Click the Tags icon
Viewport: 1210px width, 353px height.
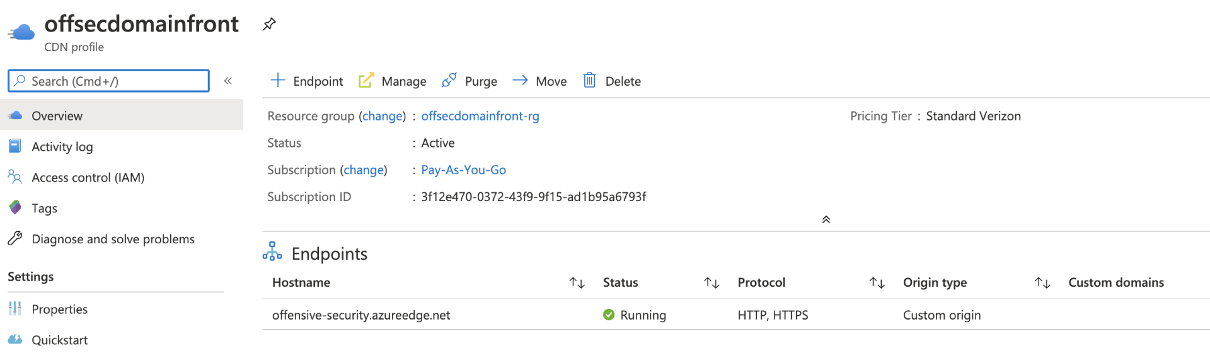[15, 207]
